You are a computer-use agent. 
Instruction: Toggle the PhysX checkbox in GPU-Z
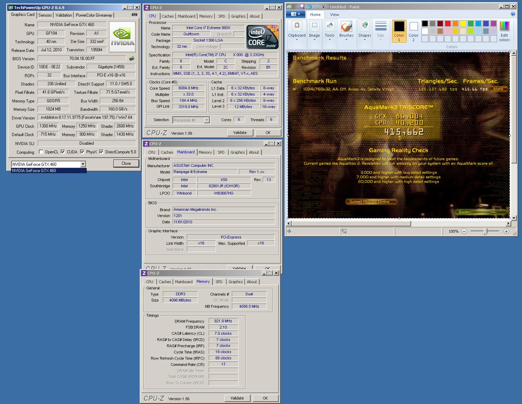(x=82, y=152)
